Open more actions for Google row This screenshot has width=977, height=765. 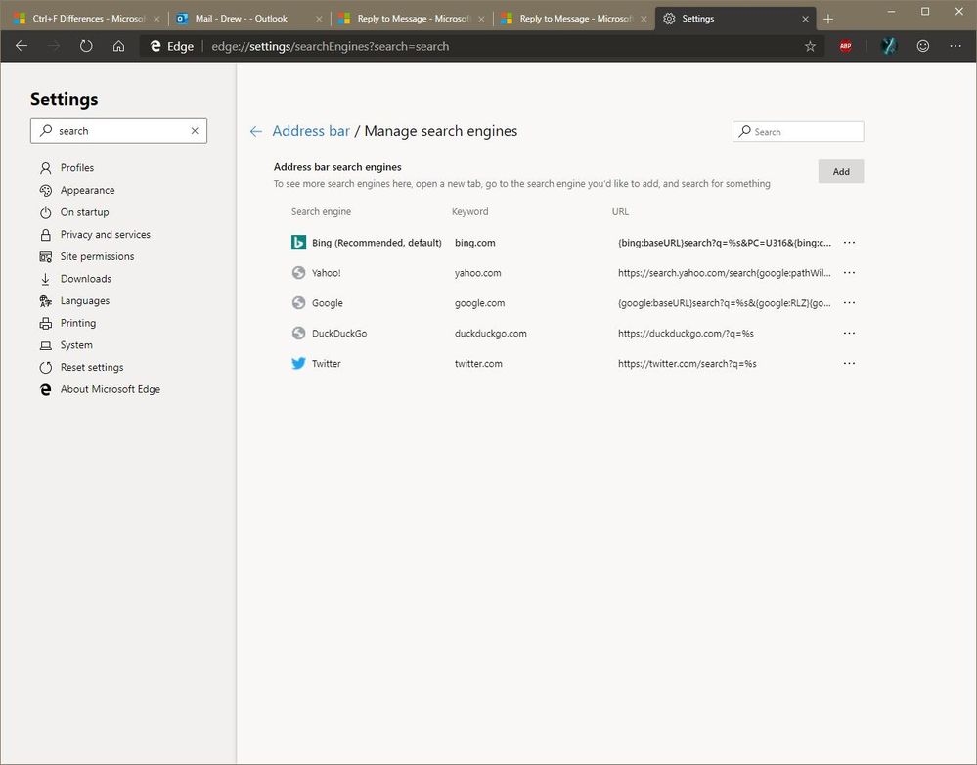pyautogui.click(x=849, y=303)
